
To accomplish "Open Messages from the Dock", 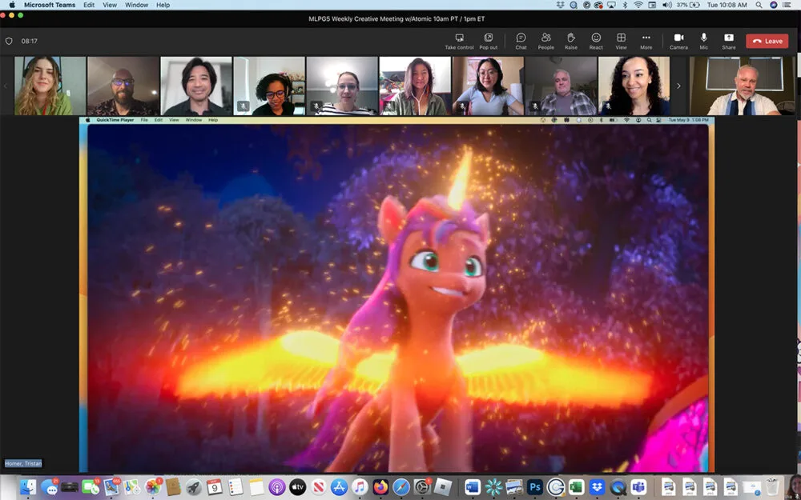I will point(49,487).
